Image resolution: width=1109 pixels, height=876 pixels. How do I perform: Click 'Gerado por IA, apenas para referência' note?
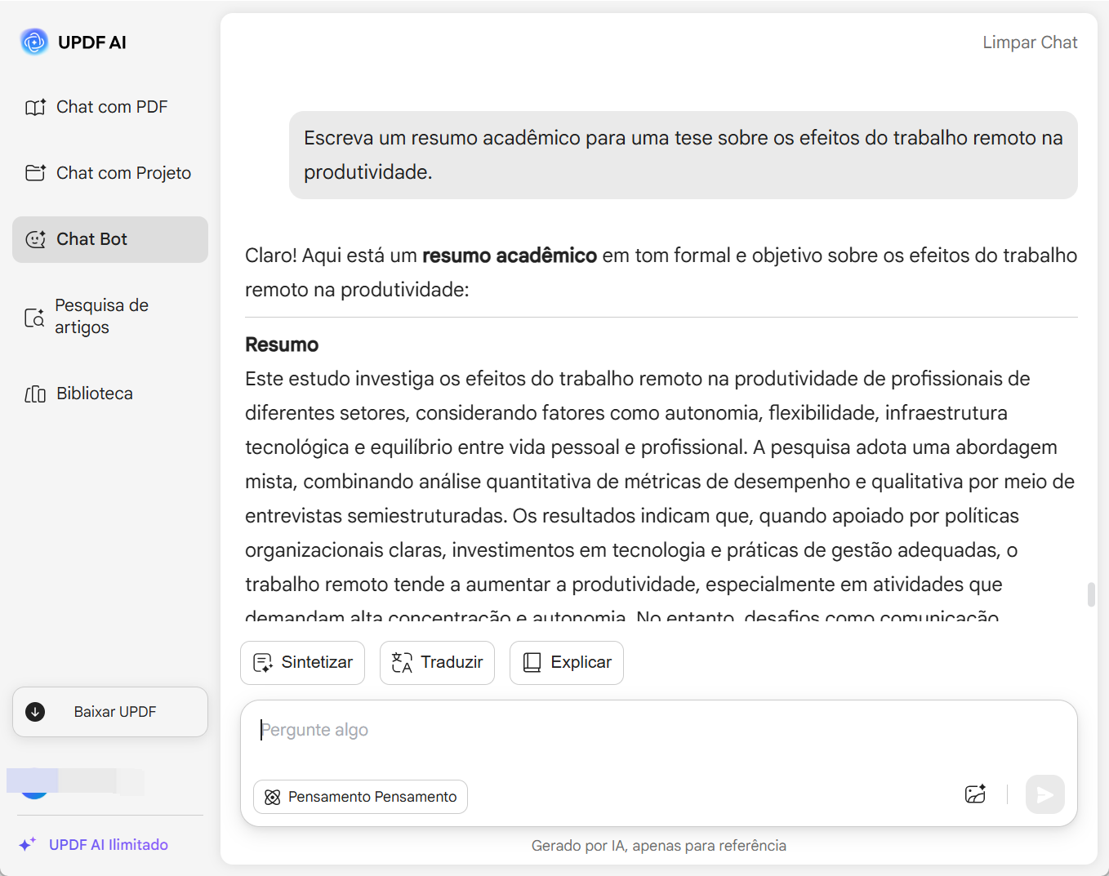point(659,846)
